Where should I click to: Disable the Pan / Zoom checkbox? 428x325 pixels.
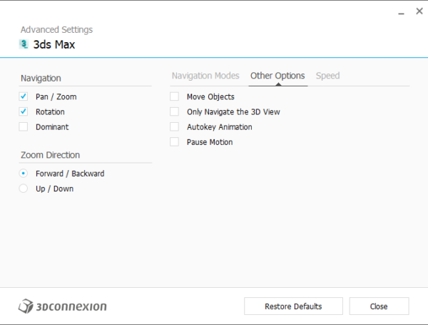(x=24, y=96)
